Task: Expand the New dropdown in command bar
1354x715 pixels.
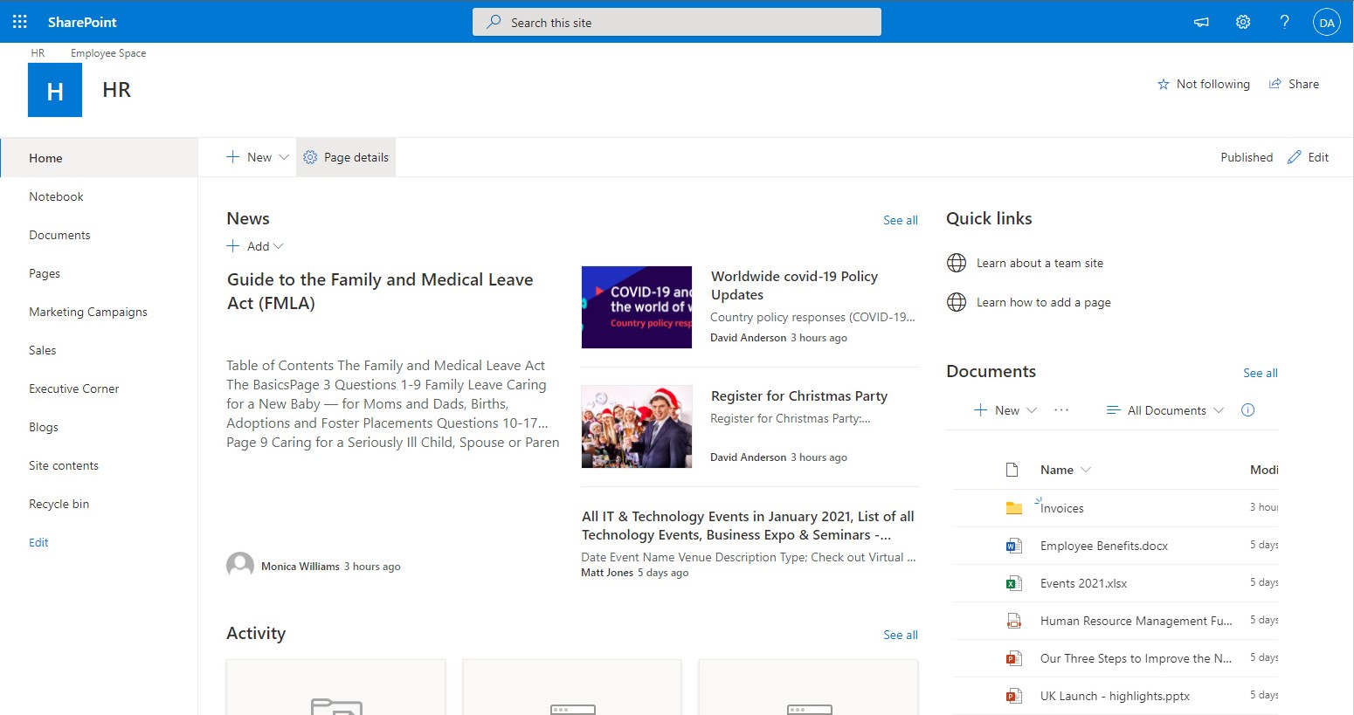Action: (257, 157)
